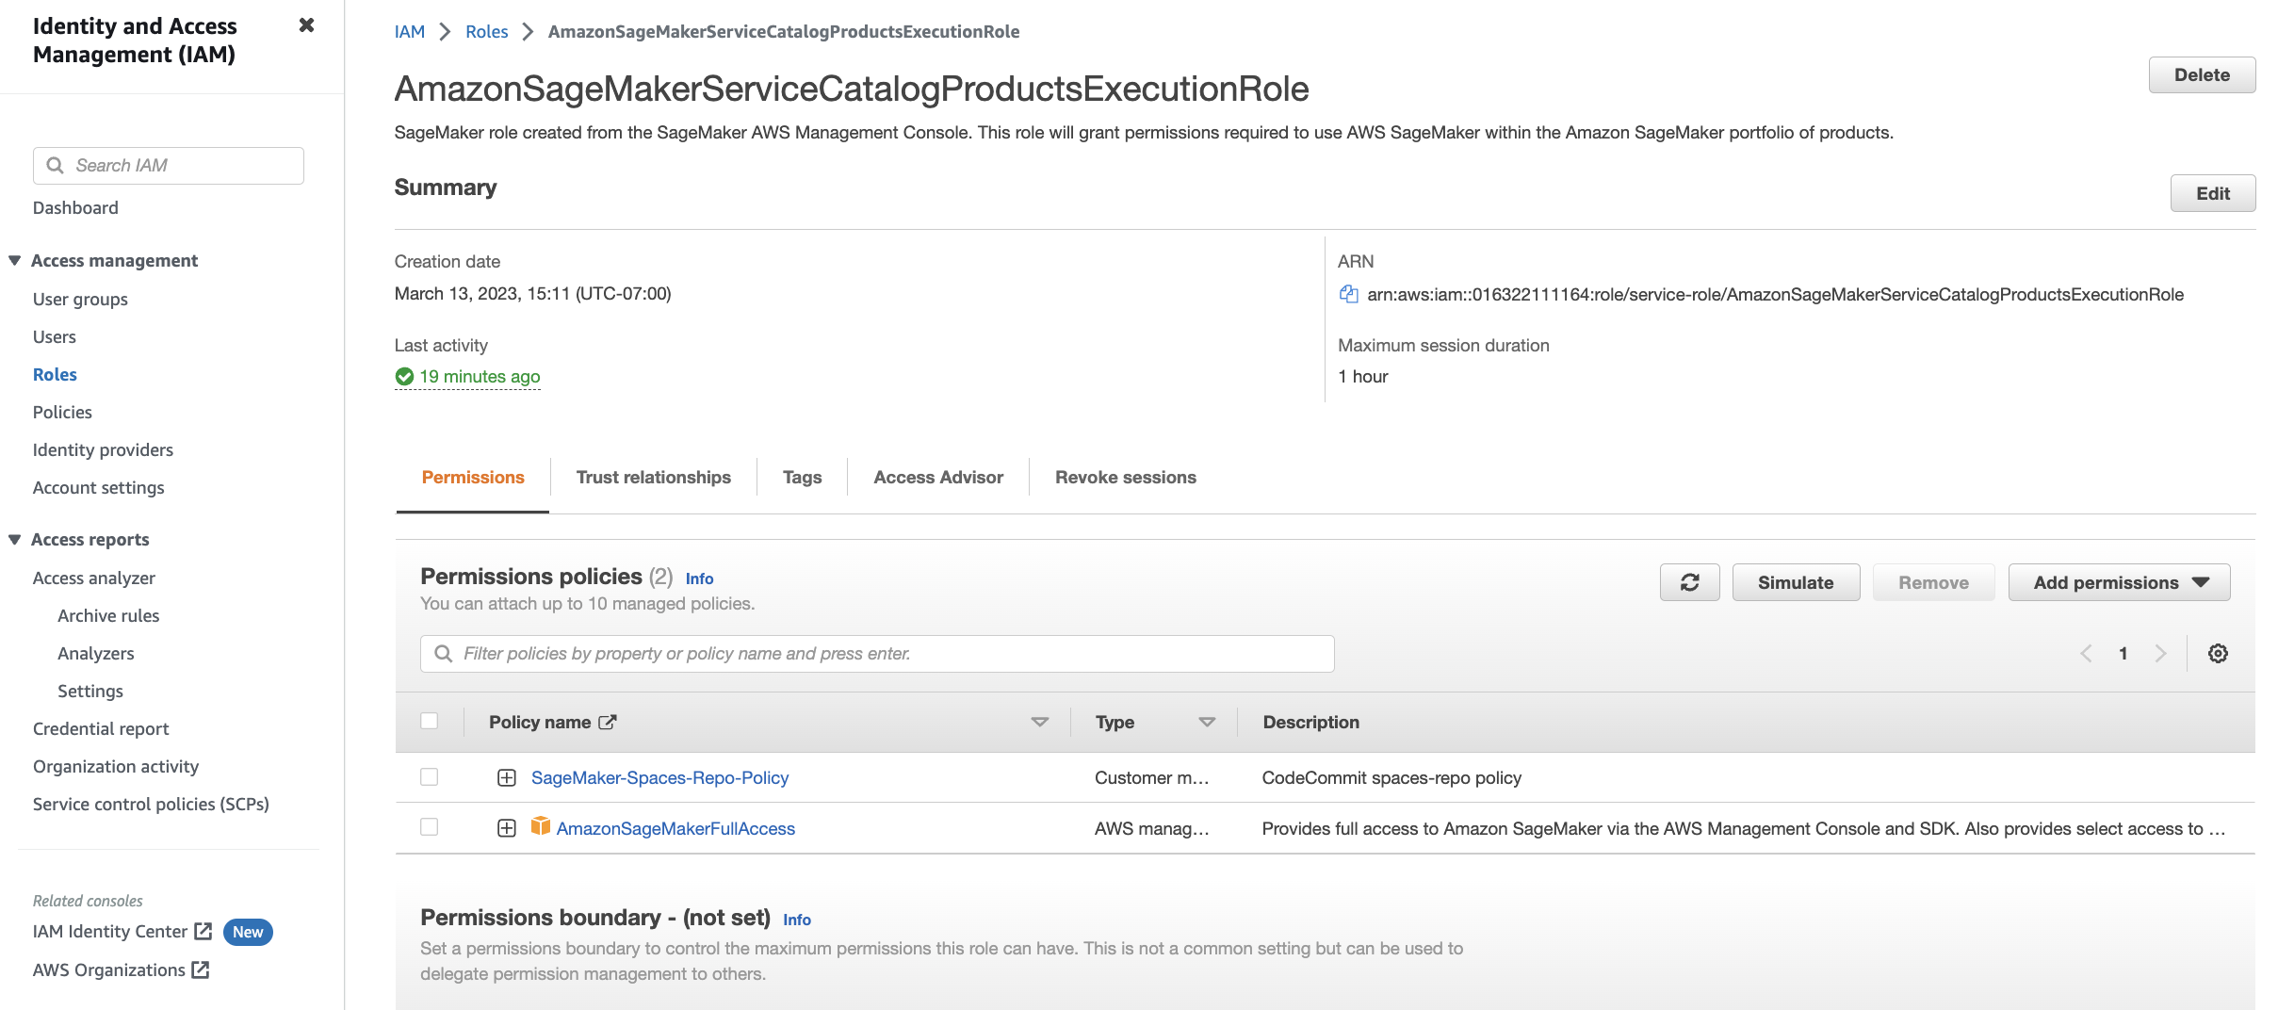Check the AmazonSageMakerFullAccess row checkbox
2278x1010 pixels.
pos(430,826)
